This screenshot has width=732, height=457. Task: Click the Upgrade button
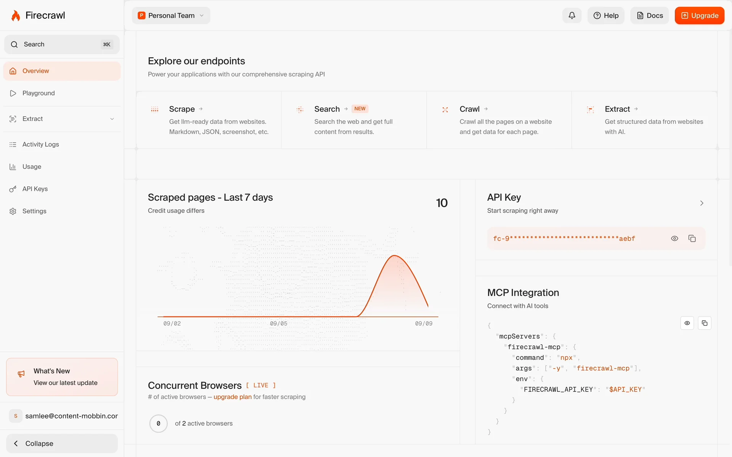699,16
